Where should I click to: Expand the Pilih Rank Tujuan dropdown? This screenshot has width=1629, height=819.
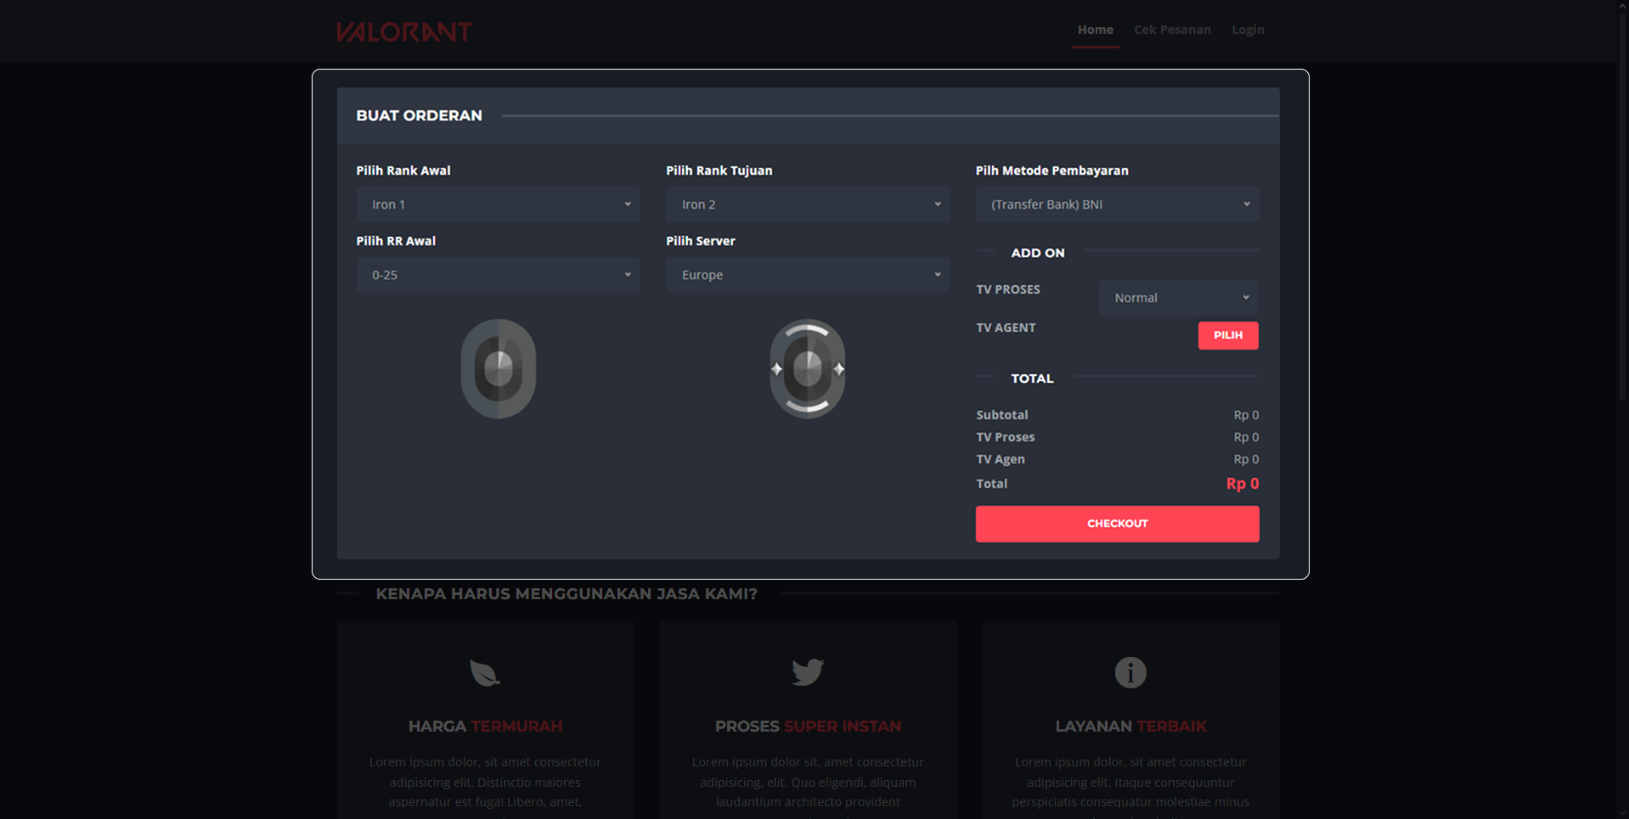tap(807, 205)
